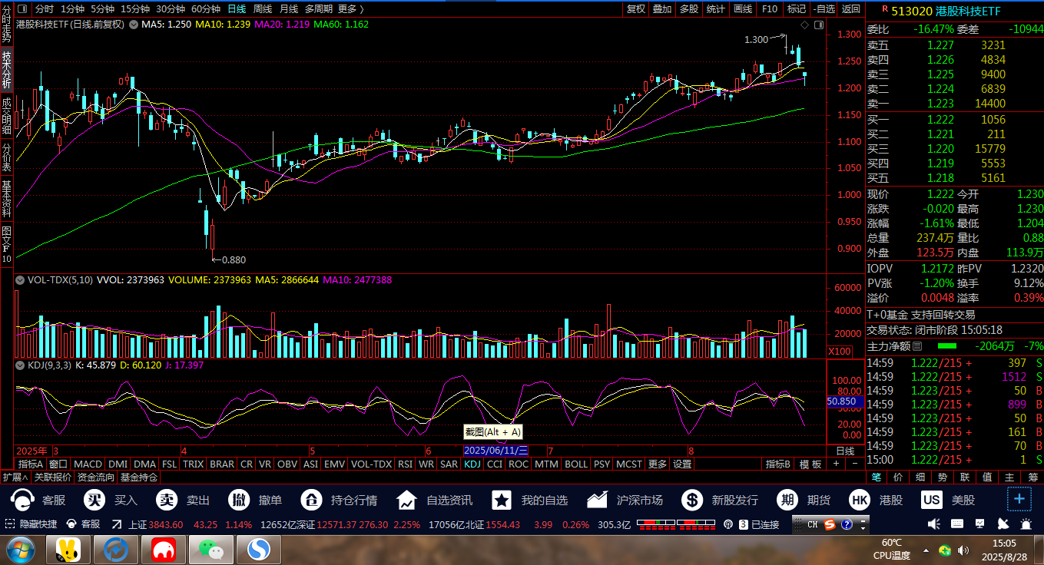Open the 卖出 sell icon
This screenshot has height=565, width=1044.
click(167, 501)
